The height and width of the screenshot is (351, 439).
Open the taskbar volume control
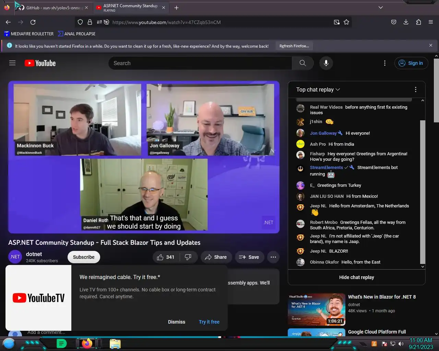[401, 343]
